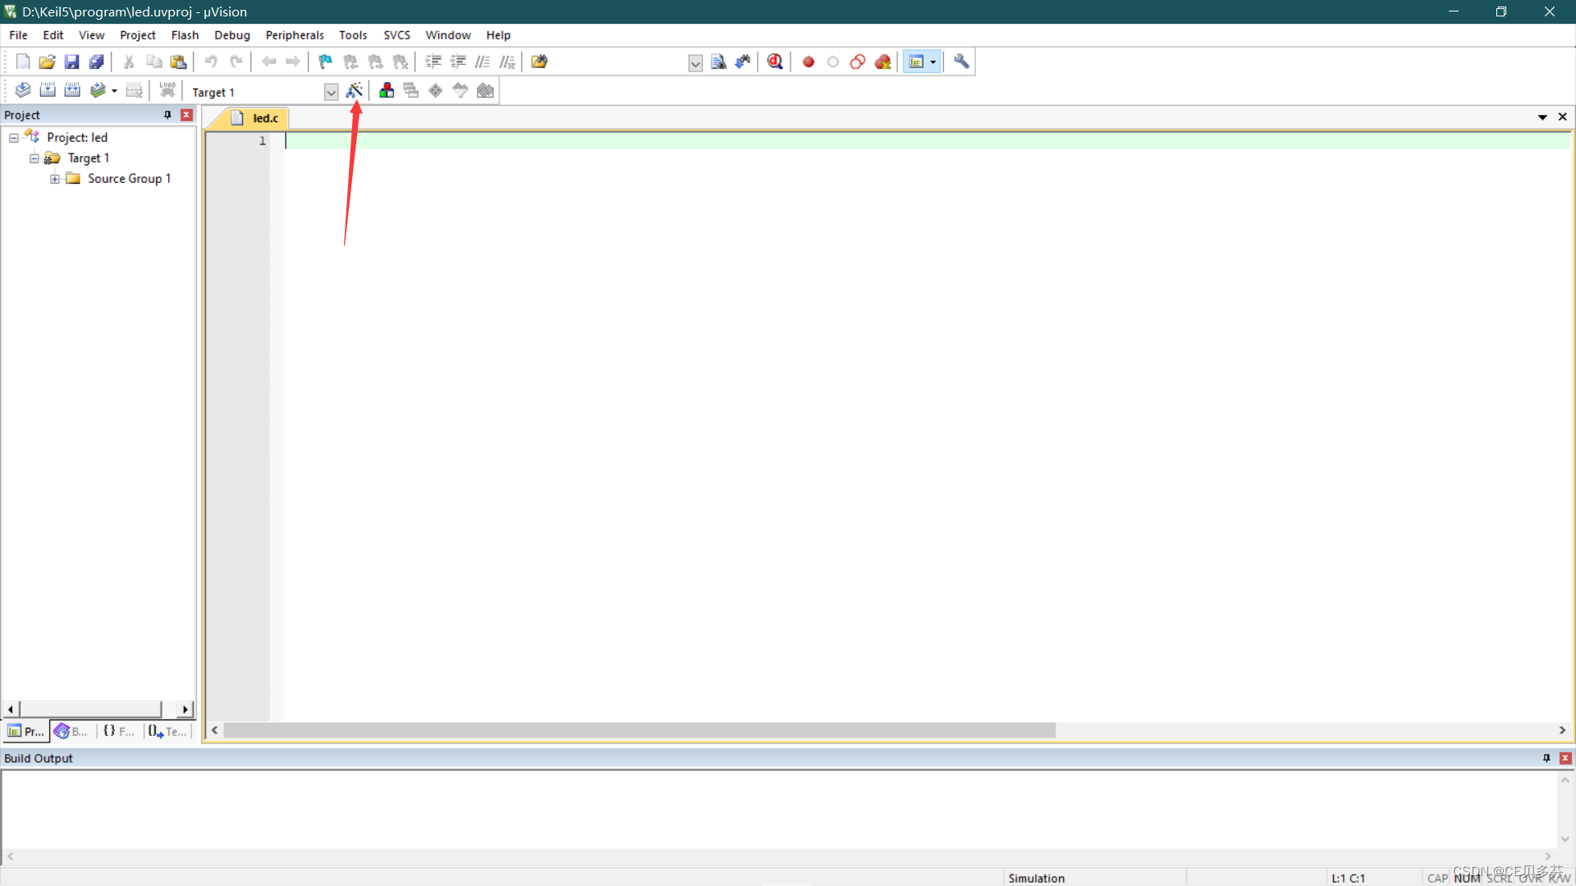
Task: Pin the Project panel
Action: click(167, 115)
